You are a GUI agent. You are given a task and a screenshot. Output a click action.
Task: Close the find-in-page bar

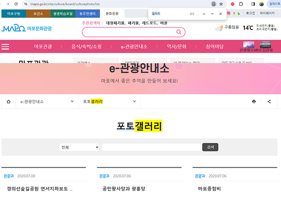click(221, 13)
